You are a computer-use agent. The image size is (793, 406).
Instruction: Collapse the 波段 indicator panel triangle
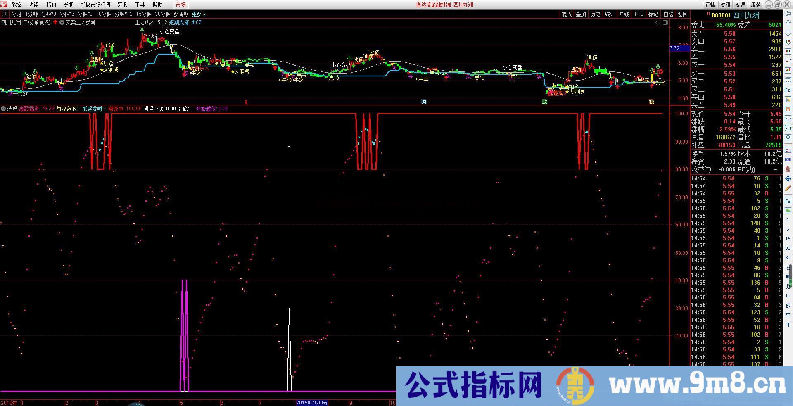pos(3,109)
